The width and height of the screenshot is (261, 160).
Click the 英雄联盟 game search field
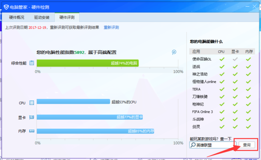tap(213, 145)
